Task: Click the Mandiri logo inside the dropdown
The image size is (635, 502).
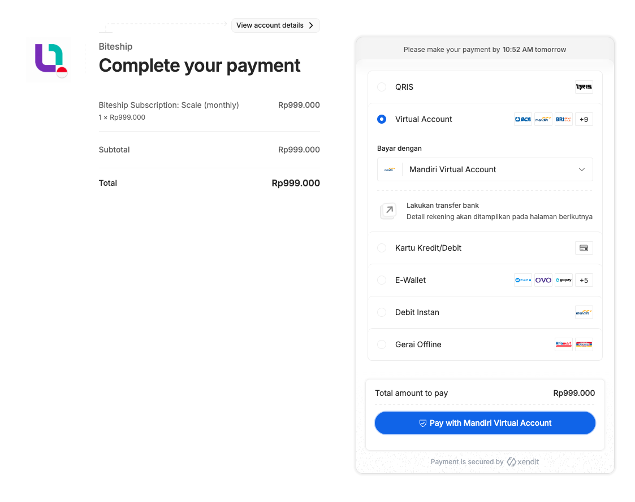Action: coord(390,169)
